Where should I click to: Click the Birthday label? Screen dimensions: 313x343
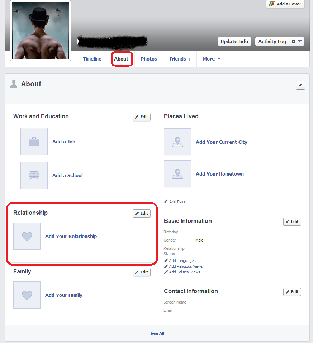[x=171, y=232]
